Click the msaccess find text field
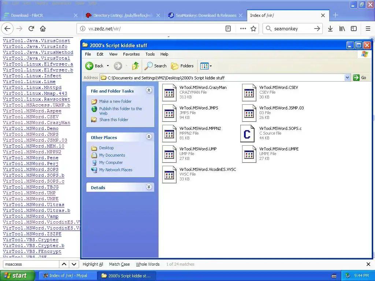Screen dimensions: 375x281 point(31,264)
